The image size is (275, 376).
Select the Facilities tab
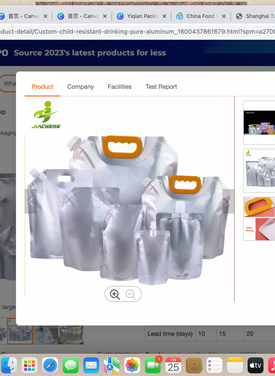(x=120, y=87)
